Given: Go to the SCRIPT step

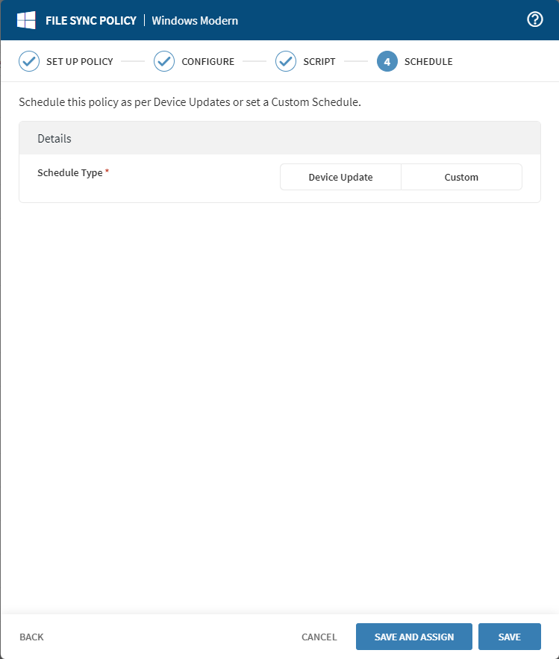Looking at the screenshot, I should click(x=319, y=61).
